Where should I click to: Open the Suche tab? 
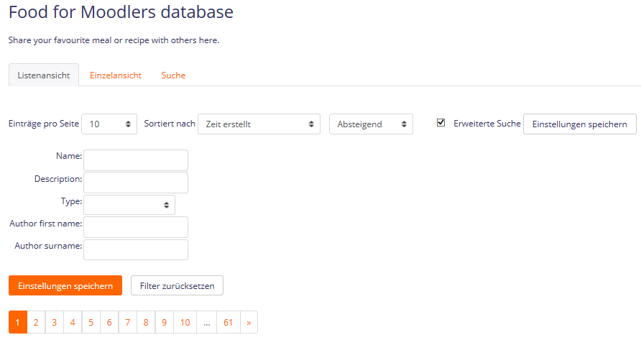click(173, 75)
